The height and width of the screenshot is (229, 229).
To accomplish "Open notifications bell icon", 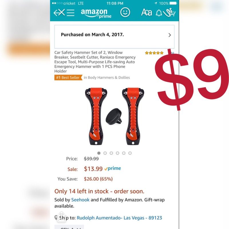I will coord(159,13).
